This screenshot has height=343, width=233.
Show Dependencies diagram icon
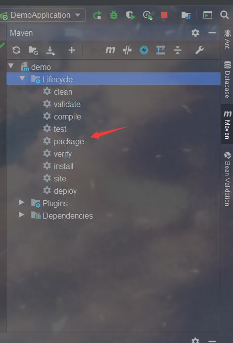coord(161,50)
